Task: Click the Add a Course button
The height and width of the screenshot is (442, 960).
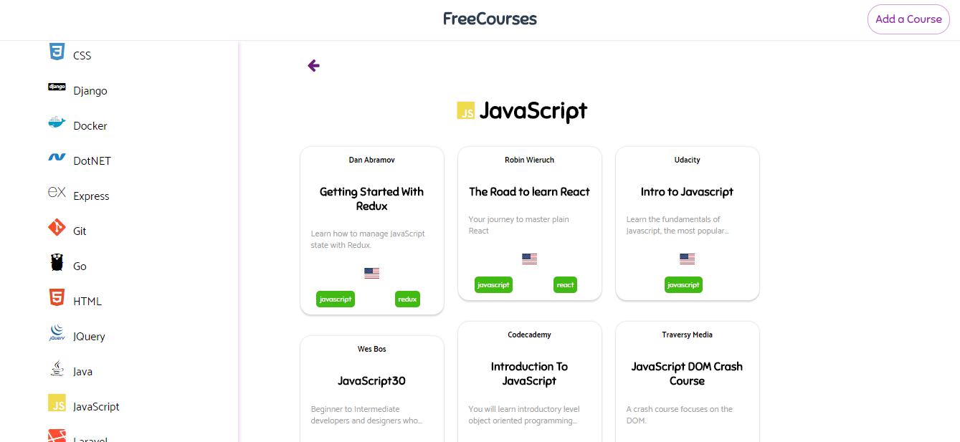Action: click(908, 19)
